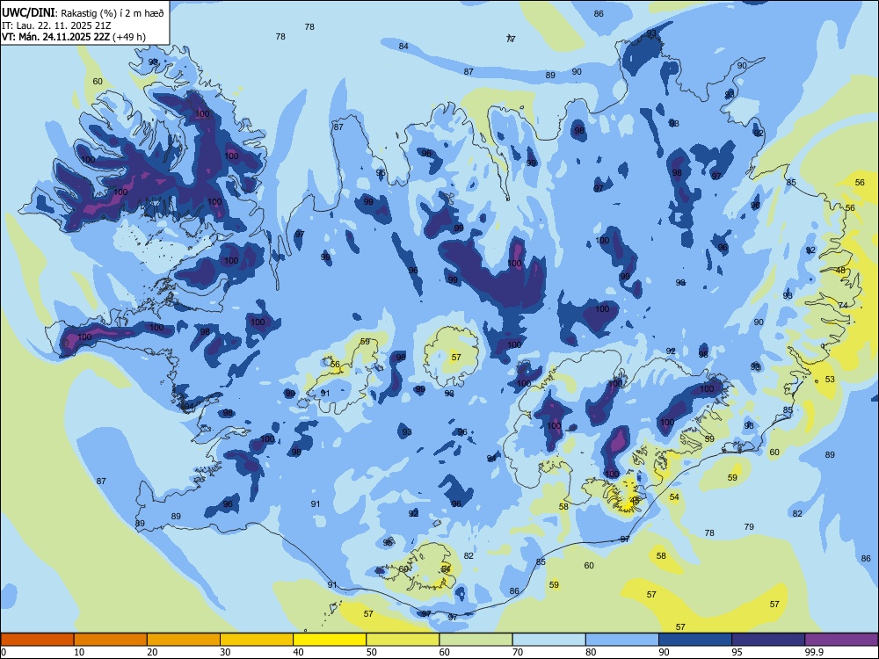Screen dimensions: 879x659
Task: Click the humidity value '77' over northern sea
Action: (511, 39)
